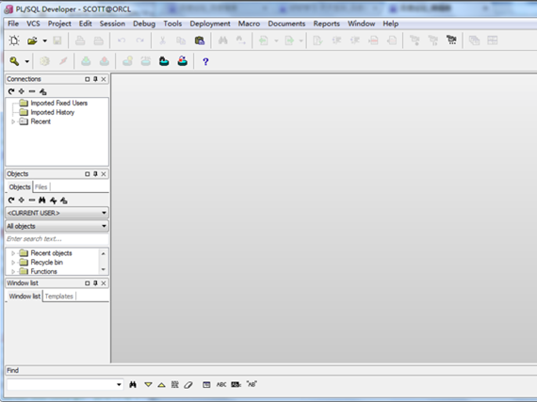The height and width of the screenshot is (402, 537).
Task: Click the refresh icon in Connections panel
Action: click(x=11, y=91)
